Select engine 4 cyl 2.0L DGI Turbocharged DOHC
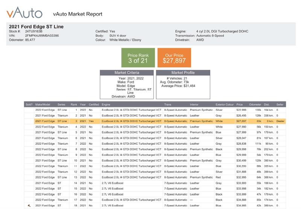The image size is (301, 209). point(222,31)
